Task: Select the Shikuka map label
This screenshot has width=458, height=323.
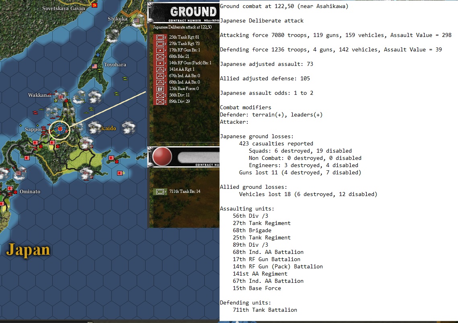Action: coord(117,18)
